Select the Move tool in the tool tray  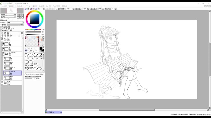point(26,51)
